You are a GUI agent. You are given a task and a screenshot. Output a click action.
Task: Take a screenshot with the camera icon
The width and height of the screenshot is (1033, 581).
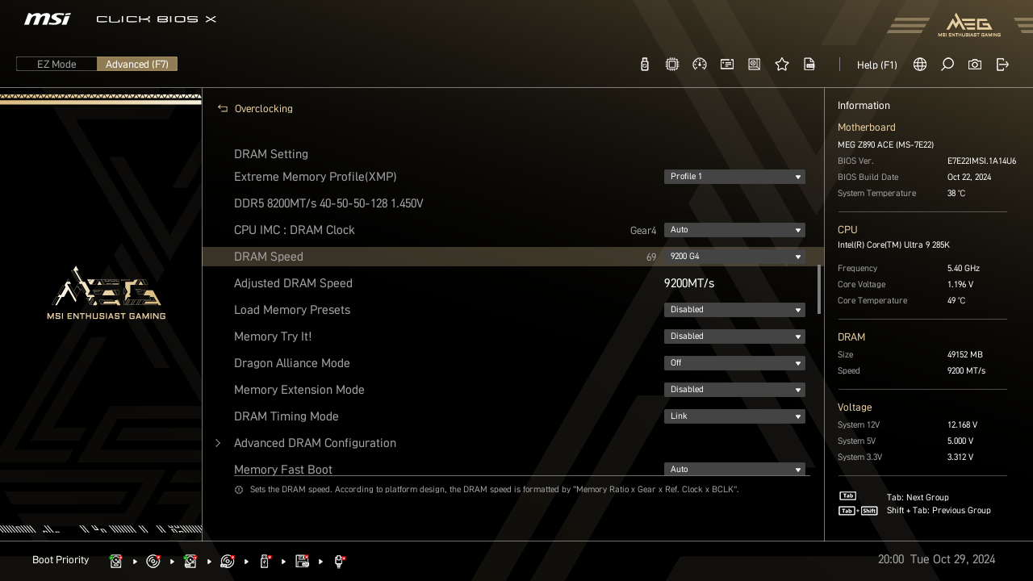point(975,65)
